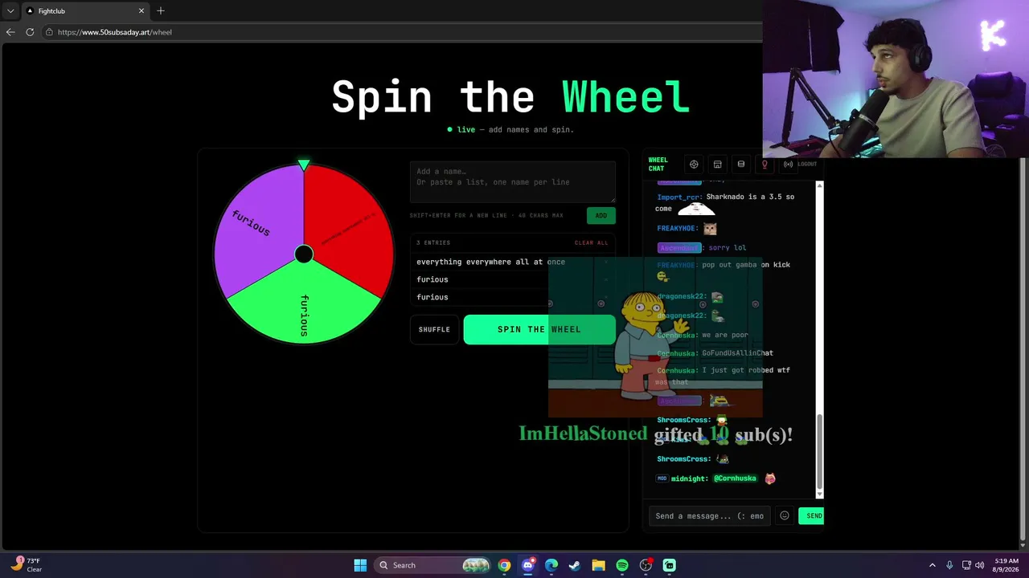Click the chat scrollbar up arrow

click(x=819, y=186)
